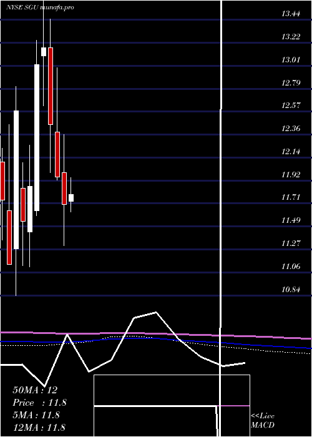The image size is (312, 437).
Task: Click the Live MACD label
Action: 263,421
